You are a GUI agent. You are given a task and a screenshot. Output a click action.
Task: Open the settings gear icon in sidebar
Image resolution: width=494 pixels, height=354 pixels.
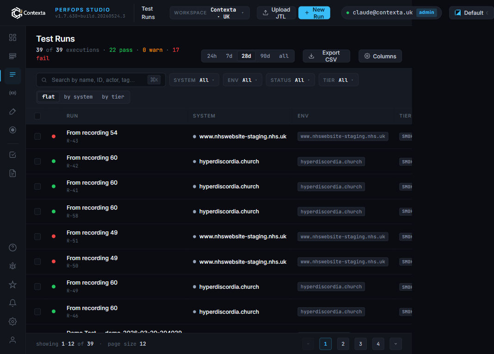tap(12, 322)
